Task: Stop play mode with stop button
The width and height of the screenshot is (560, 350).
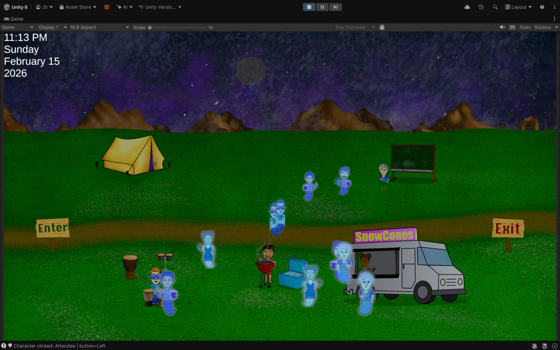Action: pos(309,7)
